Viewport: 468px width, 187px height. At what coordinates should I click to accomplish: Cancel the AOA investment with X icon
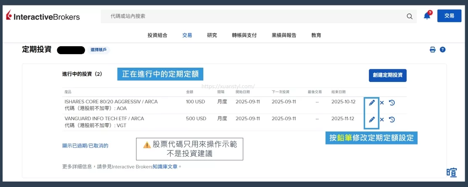pos(382,103)
